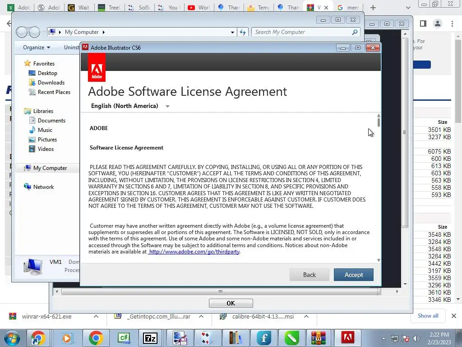Screen dimensions: 462x347
Task: Open the Google Chrome taskbar icon
Action: click(96, 338)
